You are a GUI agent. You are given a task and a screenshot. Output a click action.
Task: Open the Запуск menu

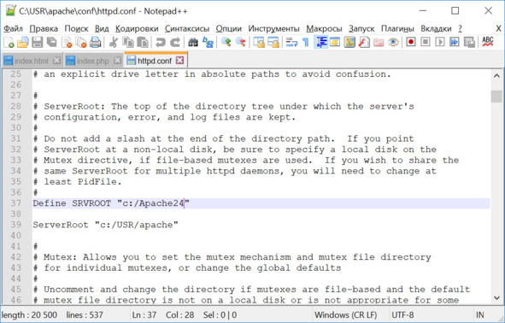[x=361, y=29]
